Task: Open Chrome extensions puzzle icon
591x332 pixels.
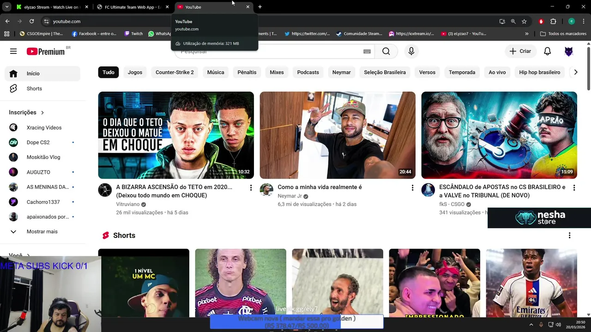Action: click(x=553, y=21)
